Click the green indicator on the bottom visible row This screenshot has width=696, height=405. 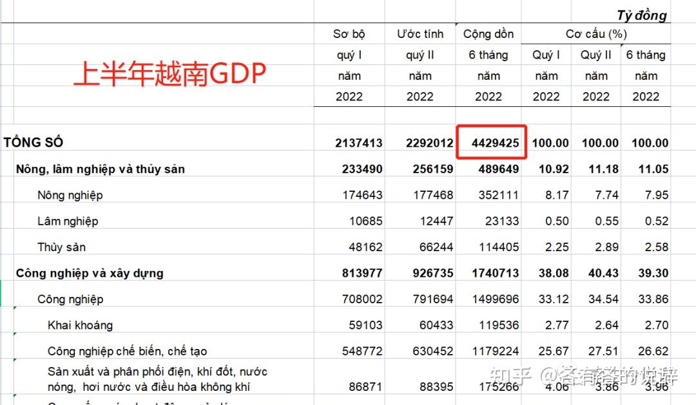click(15, 396)
